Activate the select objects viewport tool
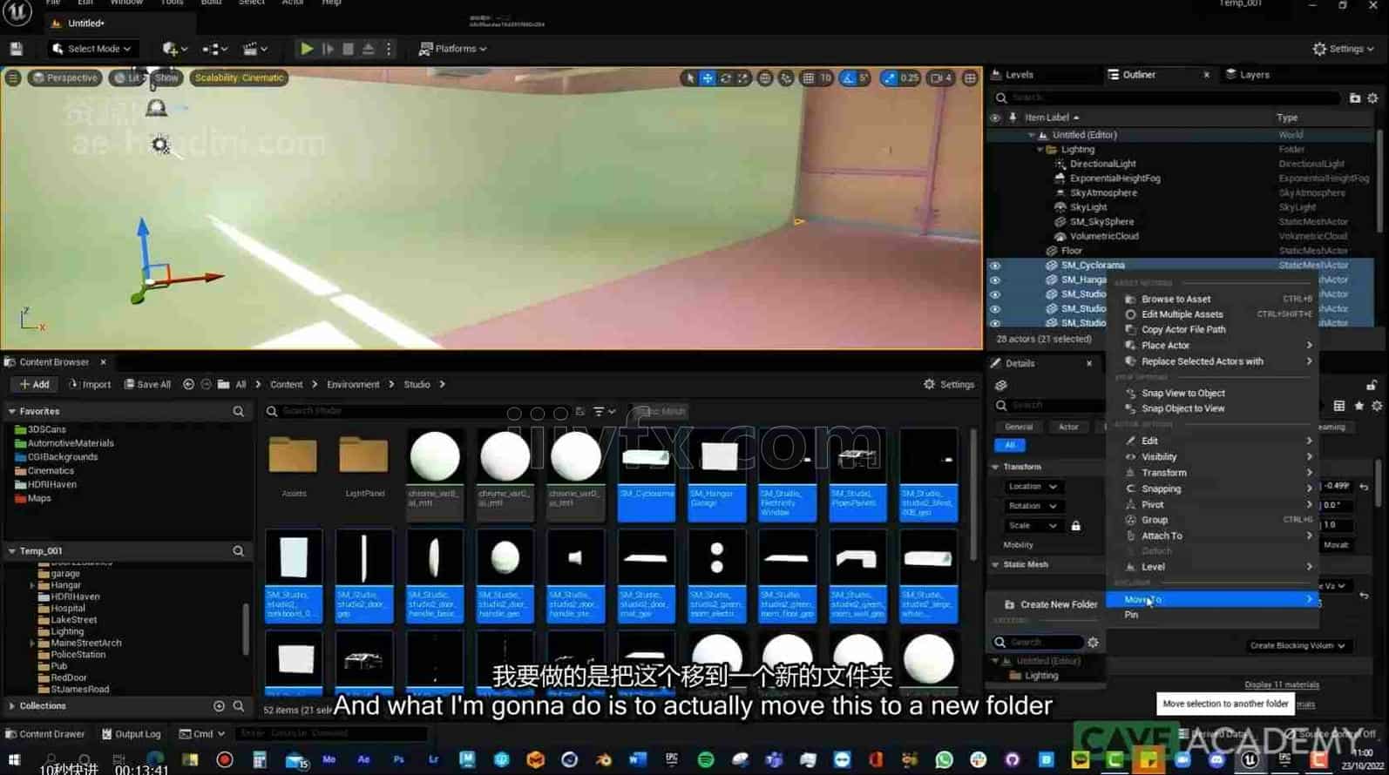1389x775 pixels. (x=690, y=77)
